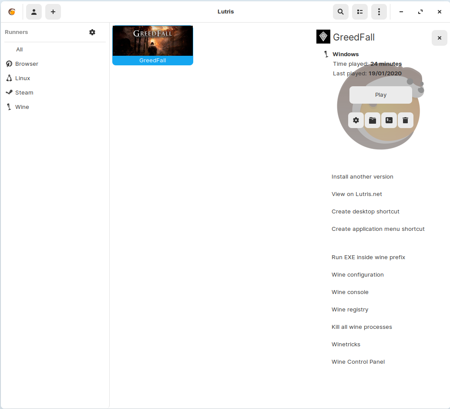
Task: Browse GreedFall files folder icon
Action: 373,120
